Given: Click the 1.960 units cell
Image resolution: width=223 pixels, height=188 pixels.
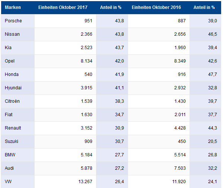Looking at the screenshot, I should 159,48.
